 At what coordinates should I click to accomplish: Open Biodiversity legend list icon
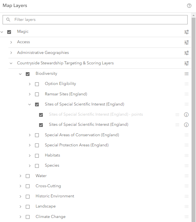pyautogui.click(x=186, y=74)
